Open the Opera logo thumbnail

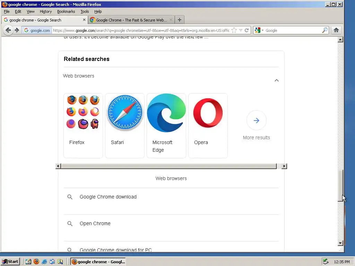click(x=208, y=113)
